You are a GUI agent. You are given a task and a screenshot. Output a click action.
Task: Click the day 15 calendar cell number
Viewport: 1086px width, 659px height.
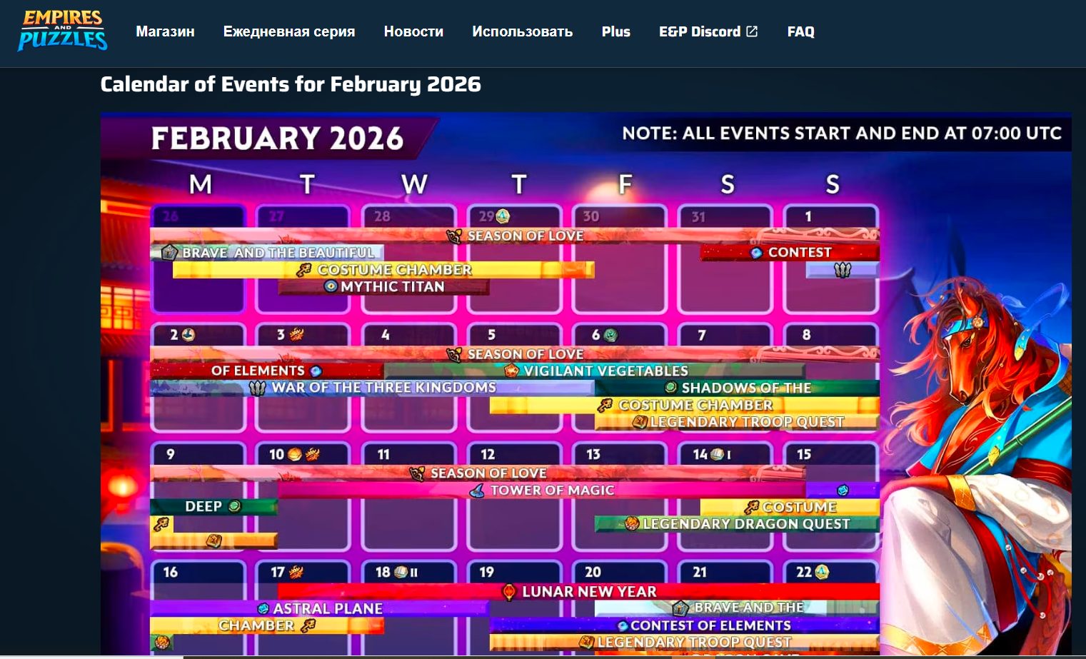click(804, 454)
